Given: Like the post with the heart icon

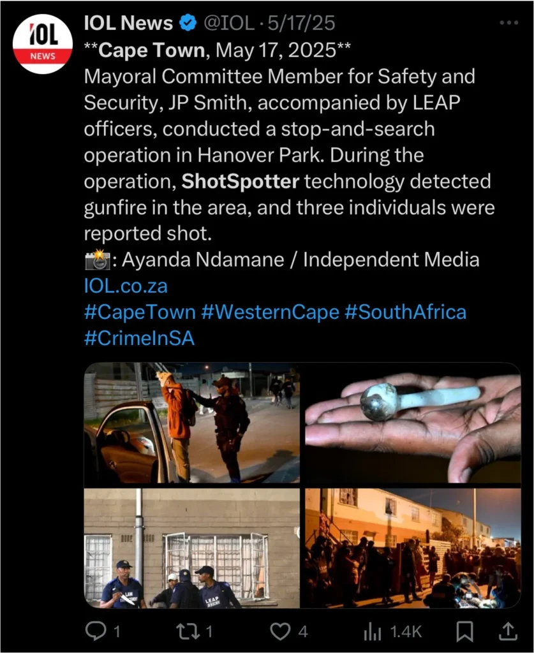Looking at the screenshot, I should 279,631.
